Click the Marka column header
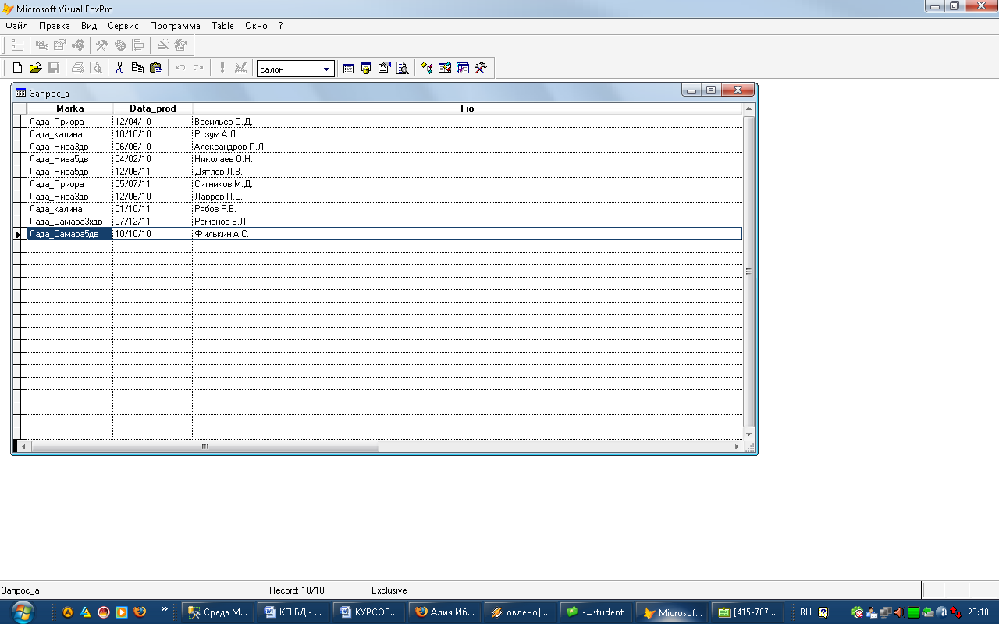Screen dimensions: 999x624 coord(69,108)
